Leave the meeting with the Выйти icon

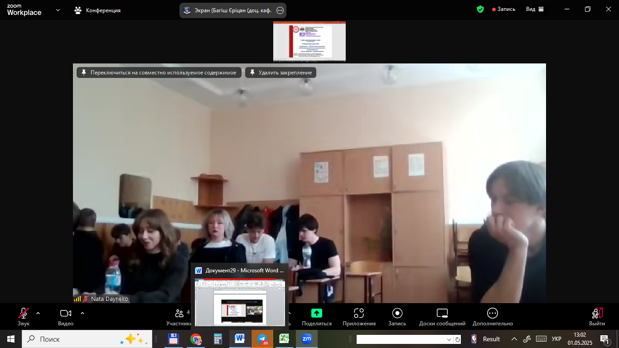point(597,313)
